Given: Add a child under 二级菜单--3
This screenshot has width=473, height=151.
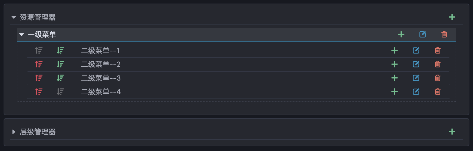Looking at the screenshot, I should coord(394,78).
